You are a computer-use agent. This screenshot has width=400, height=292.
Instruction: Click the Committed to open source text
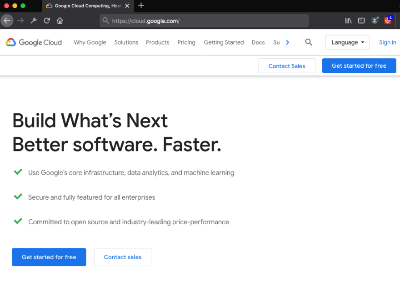(129, 222)
